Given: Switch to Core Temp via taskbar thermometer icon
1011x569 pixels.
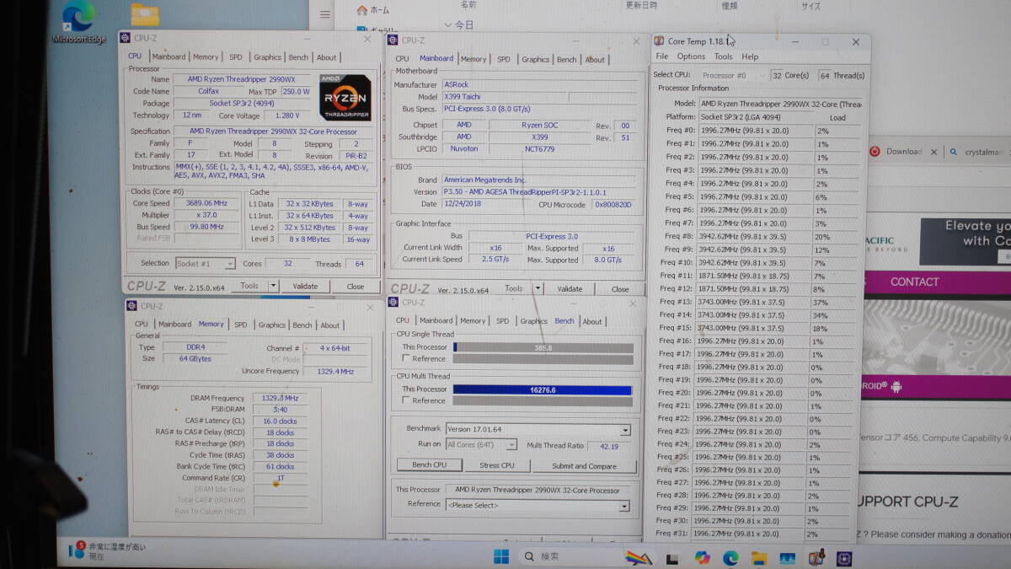Looking at the screenshot, I should (816, 558).
